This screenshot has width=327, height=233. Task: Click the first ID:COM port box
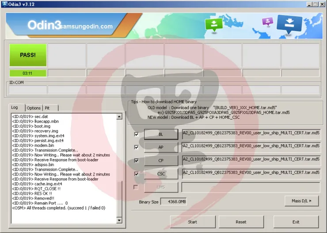28,90
